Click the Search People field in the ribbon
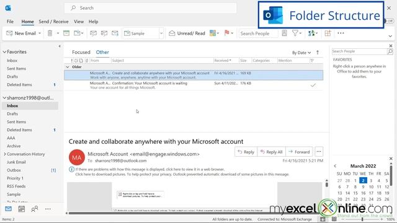The image size is (397, 223). point(258,33)
